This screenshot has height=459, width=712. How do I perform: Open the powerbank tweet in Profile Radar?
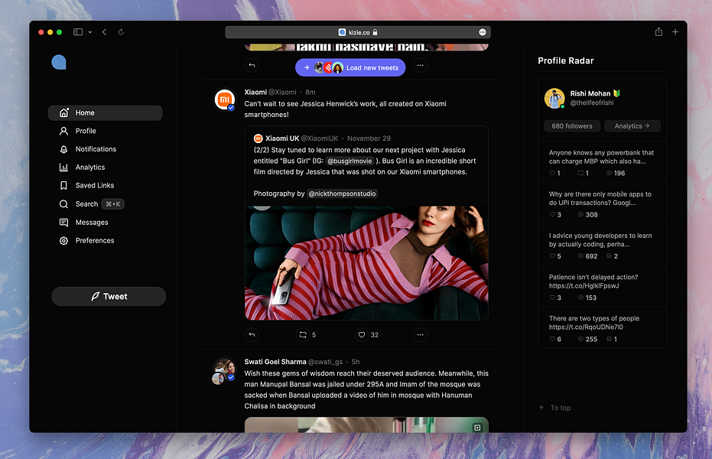pos(602,162)
